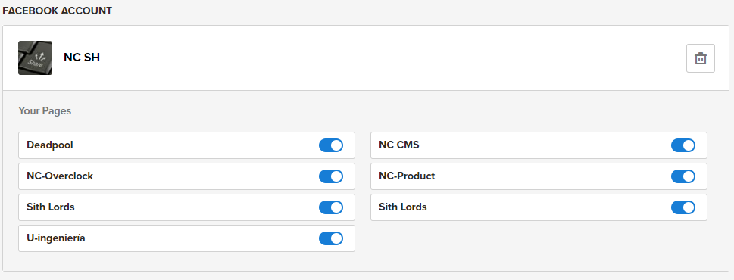The image size is (734, 280).
Task: Disable the U-ingeniería page toggle
Action: point(331,238)
